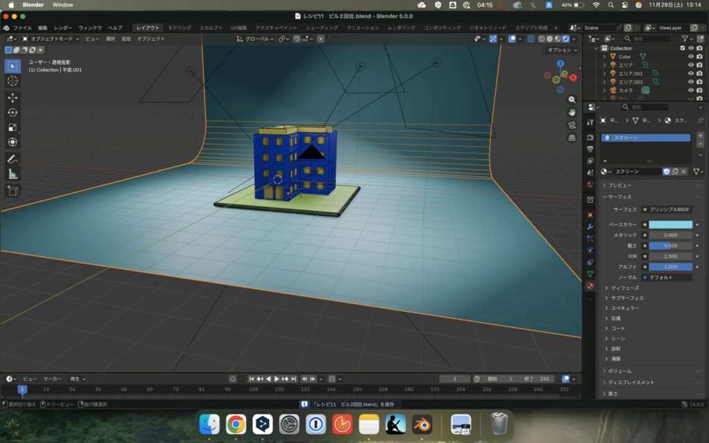The height and width of the screenshot is (443, 709).
Task: Toggle X-ray display in viewport header
Action: tap(531, 39)
